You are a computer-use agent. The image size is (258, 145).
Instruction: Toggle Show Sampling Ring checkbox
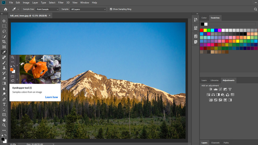tap(111, 9)
